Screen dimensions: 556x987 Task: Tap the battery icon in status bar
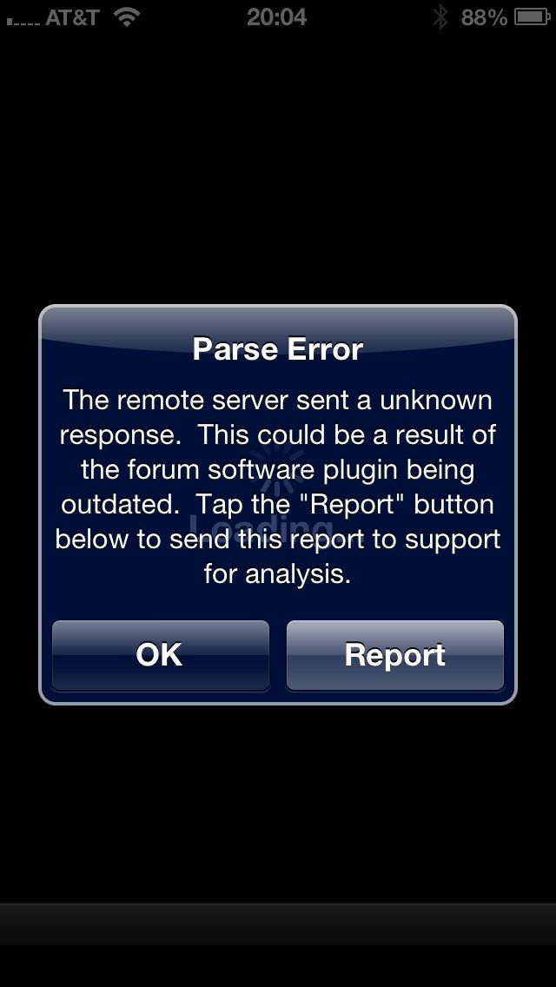point(532,17)
